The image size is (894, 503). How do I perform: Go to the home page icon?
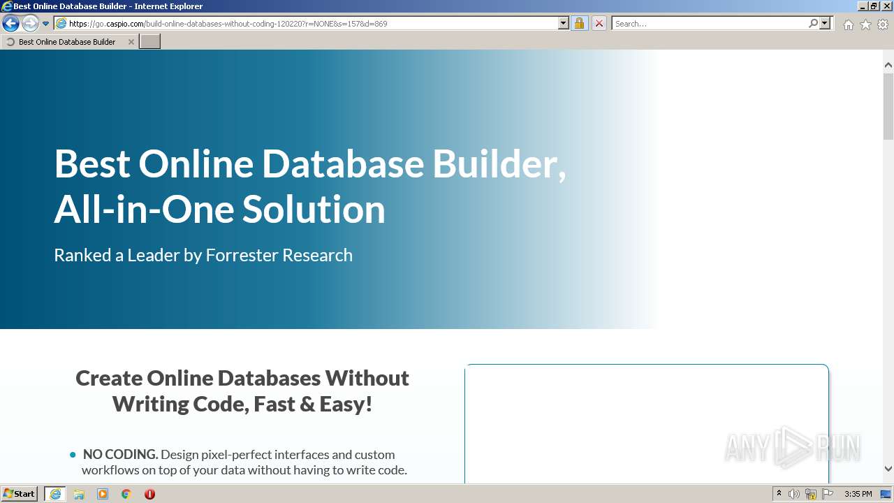click(848, 24)
